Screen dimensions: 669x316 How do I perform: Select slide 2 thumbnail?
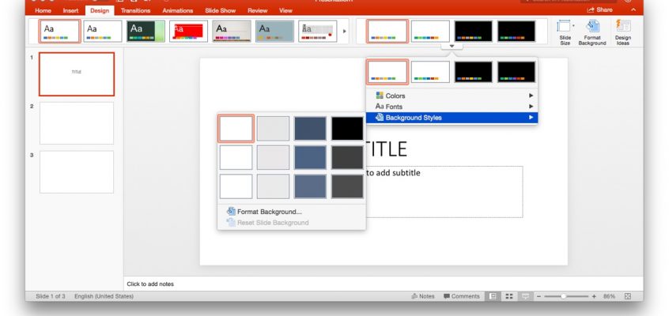[x=77, y=123]
